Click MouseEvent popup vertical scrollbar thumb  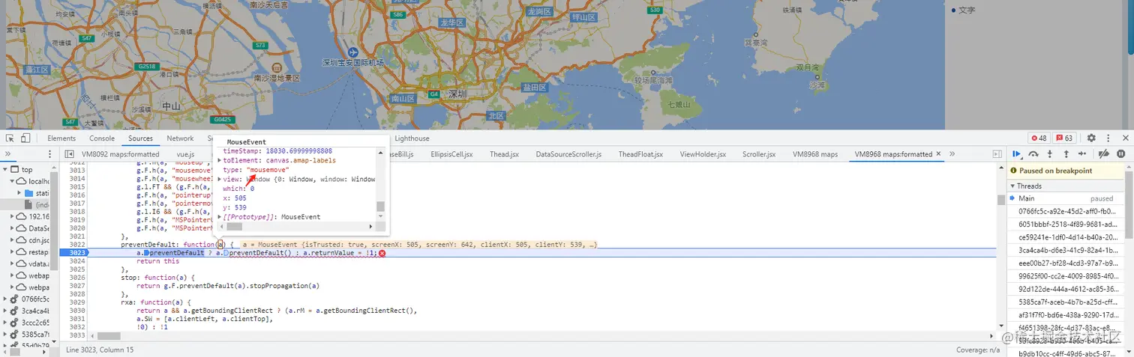coord(380,207)
